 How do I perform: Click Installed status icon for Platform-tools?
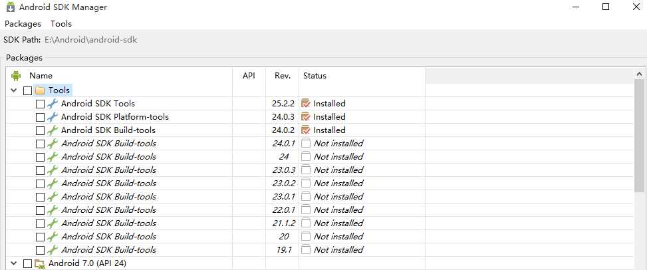(x=306, y=117)
